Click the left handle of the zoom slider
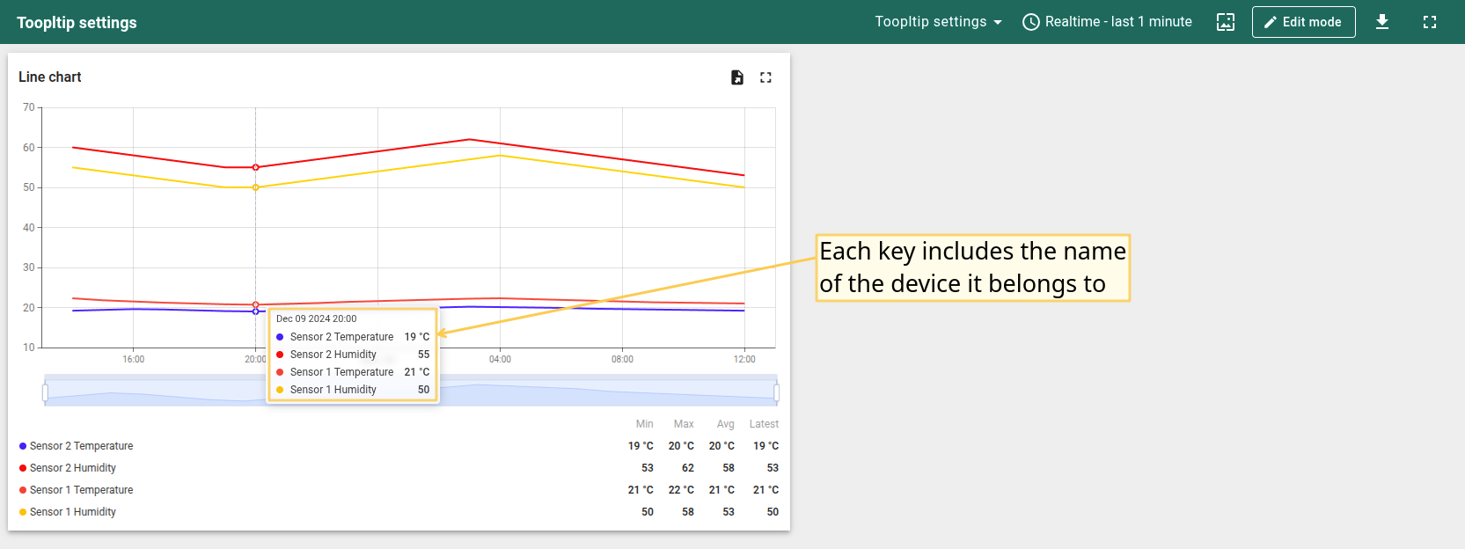The width and height of the screenshot is (1465, 549). click(45, 392)
